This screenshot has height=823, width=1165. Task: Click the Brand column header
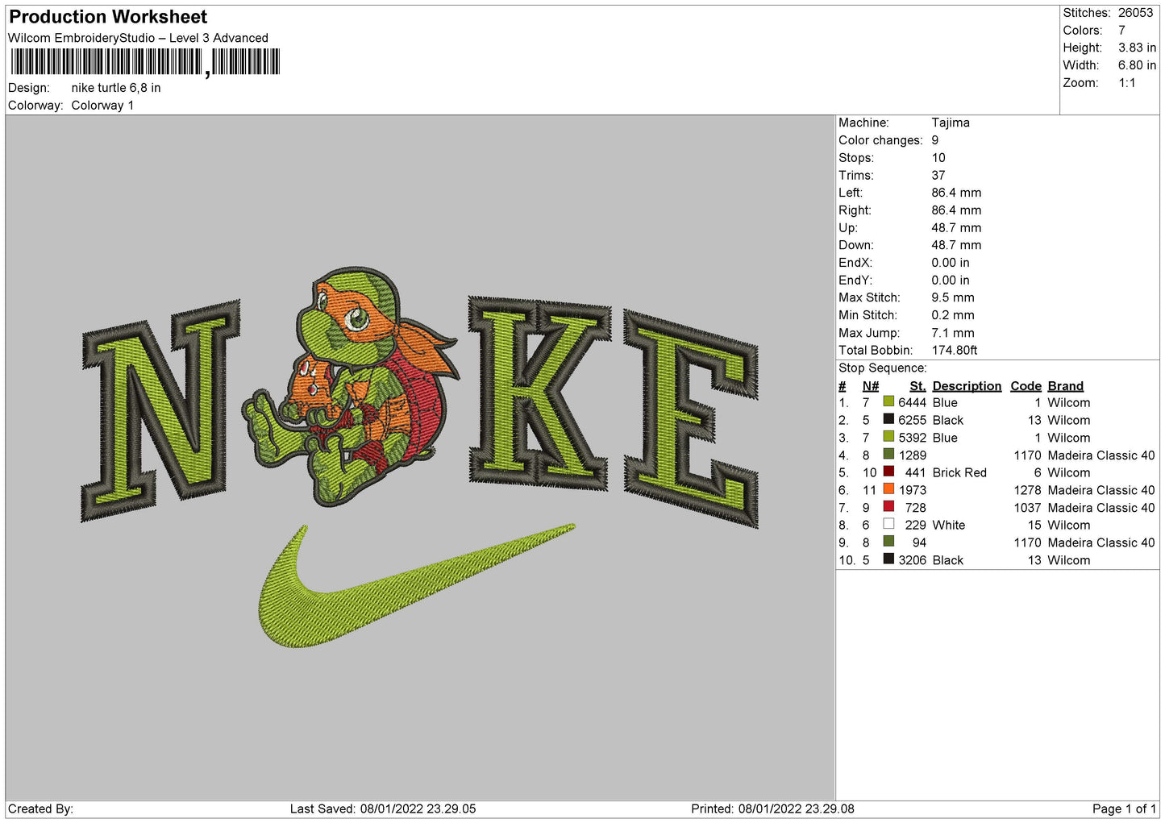1065,386
